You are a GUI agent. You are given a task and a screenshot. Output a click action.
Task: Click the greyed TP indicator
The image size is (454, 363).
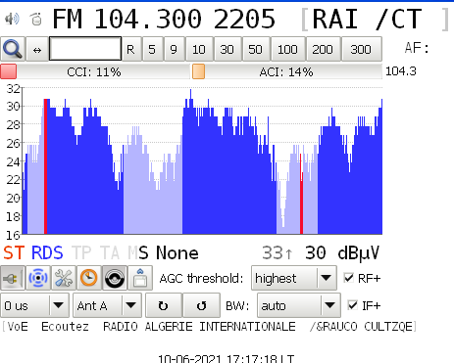pyautogui.click(x=81, y=252)
